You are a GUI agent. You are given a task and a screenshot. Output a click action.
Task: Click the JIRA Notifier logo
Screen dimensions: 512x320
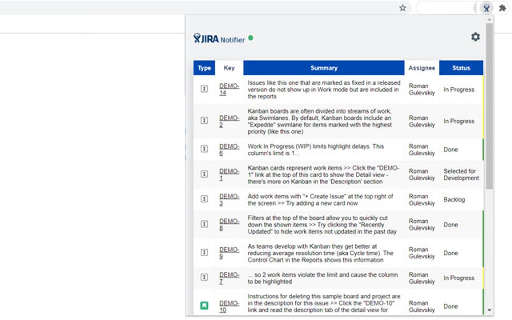coord(207,37)
